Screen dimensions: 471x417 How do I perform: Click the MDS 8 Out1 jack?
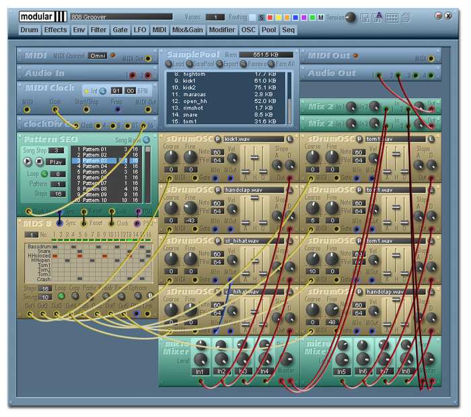click(x=30, y=314)
